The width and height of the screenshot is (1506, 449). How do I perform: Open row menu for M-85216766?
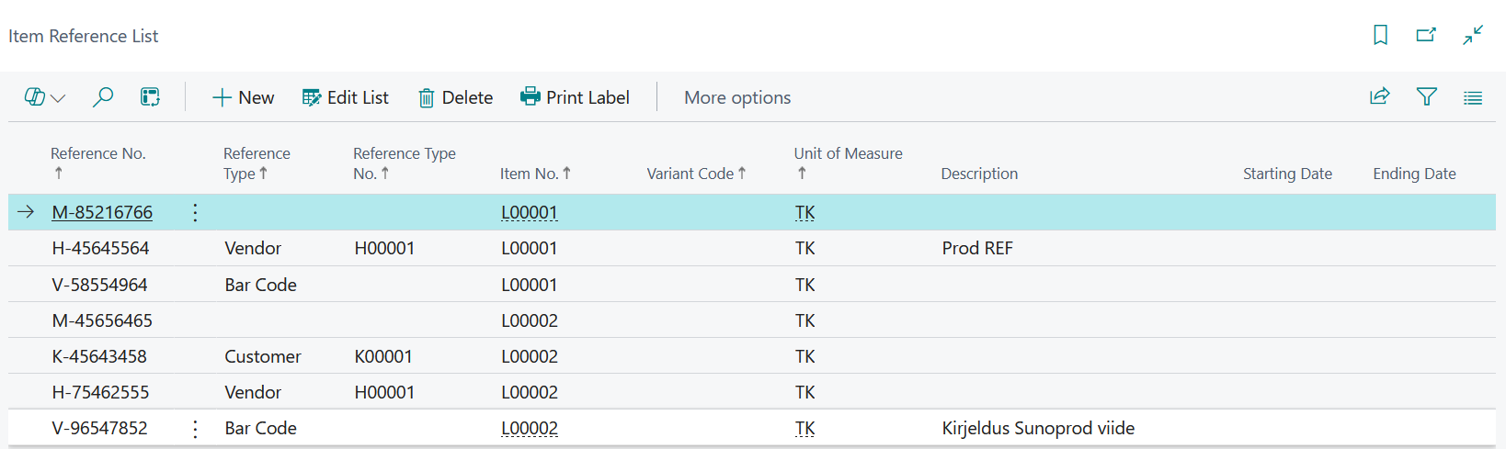(195, 212)
